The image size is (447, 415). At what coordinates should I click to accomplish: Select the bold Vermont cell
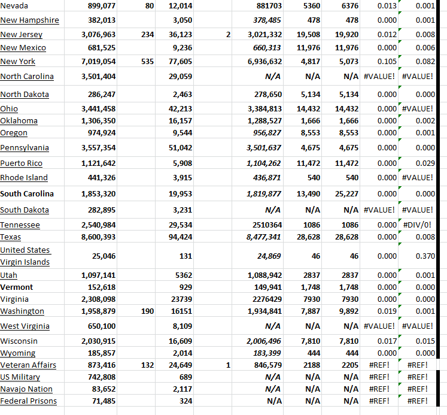[17, 287]
